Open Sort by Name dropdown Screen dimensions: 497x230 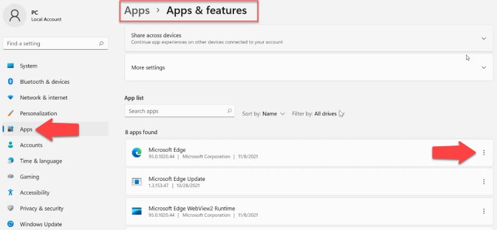coord(264,113)
